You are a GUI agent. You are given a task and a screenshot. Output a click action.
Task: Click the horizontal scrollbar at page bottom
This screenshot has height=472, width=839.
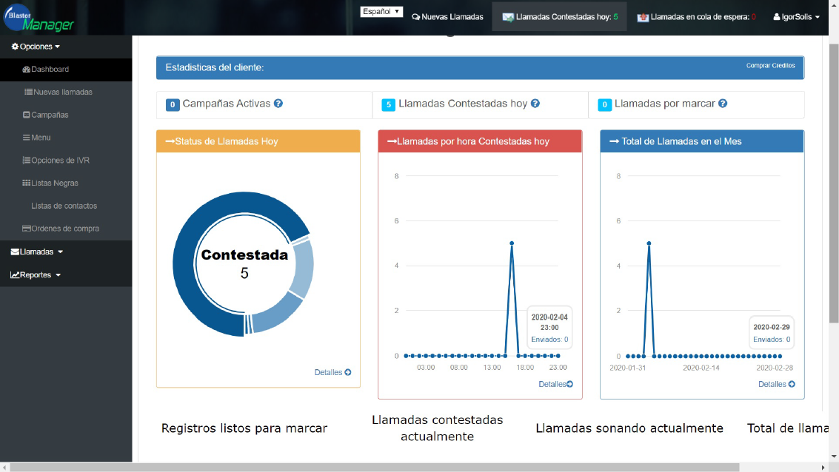pos(415,467)
